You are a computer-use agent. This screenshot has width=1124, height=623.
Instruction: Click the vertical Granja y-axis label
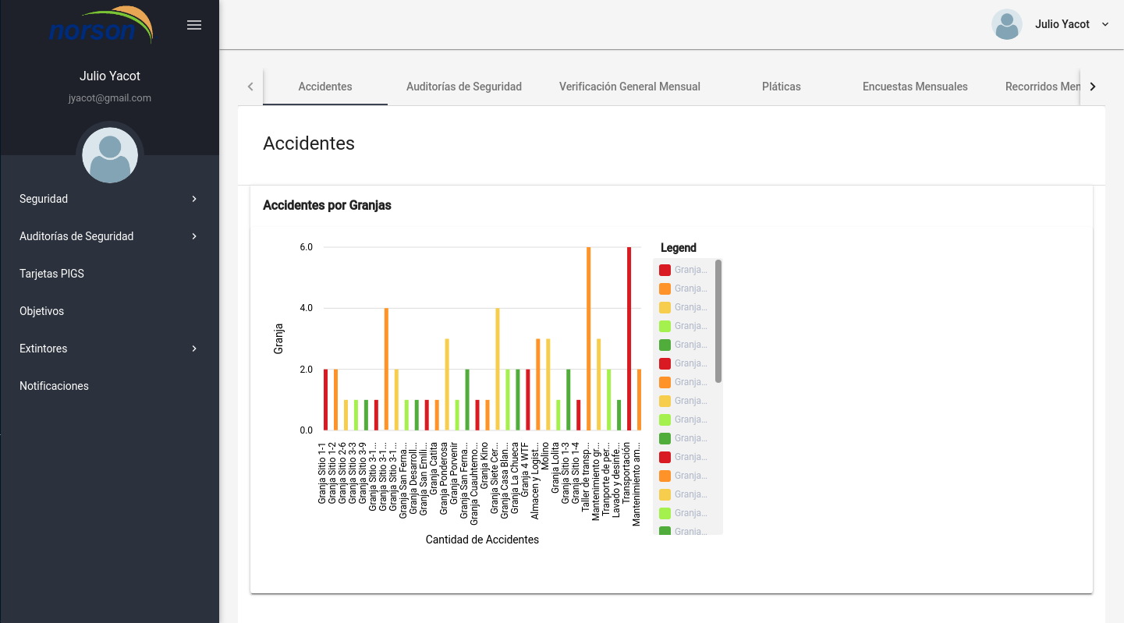278,339
